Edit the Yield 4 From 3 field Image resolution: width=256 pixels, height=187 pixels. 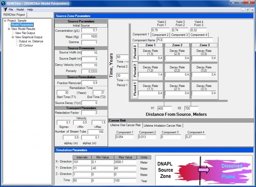[x=199, y=30]
